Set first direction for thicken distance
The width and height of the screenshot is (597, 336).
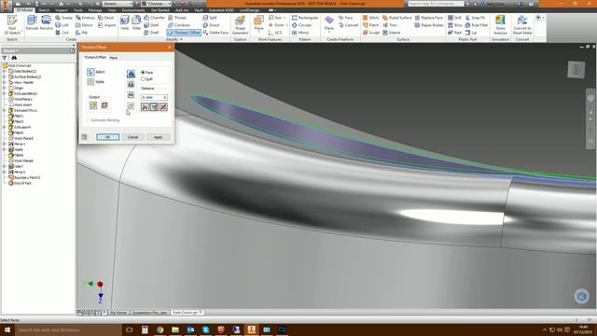click(x=146, y=107)
